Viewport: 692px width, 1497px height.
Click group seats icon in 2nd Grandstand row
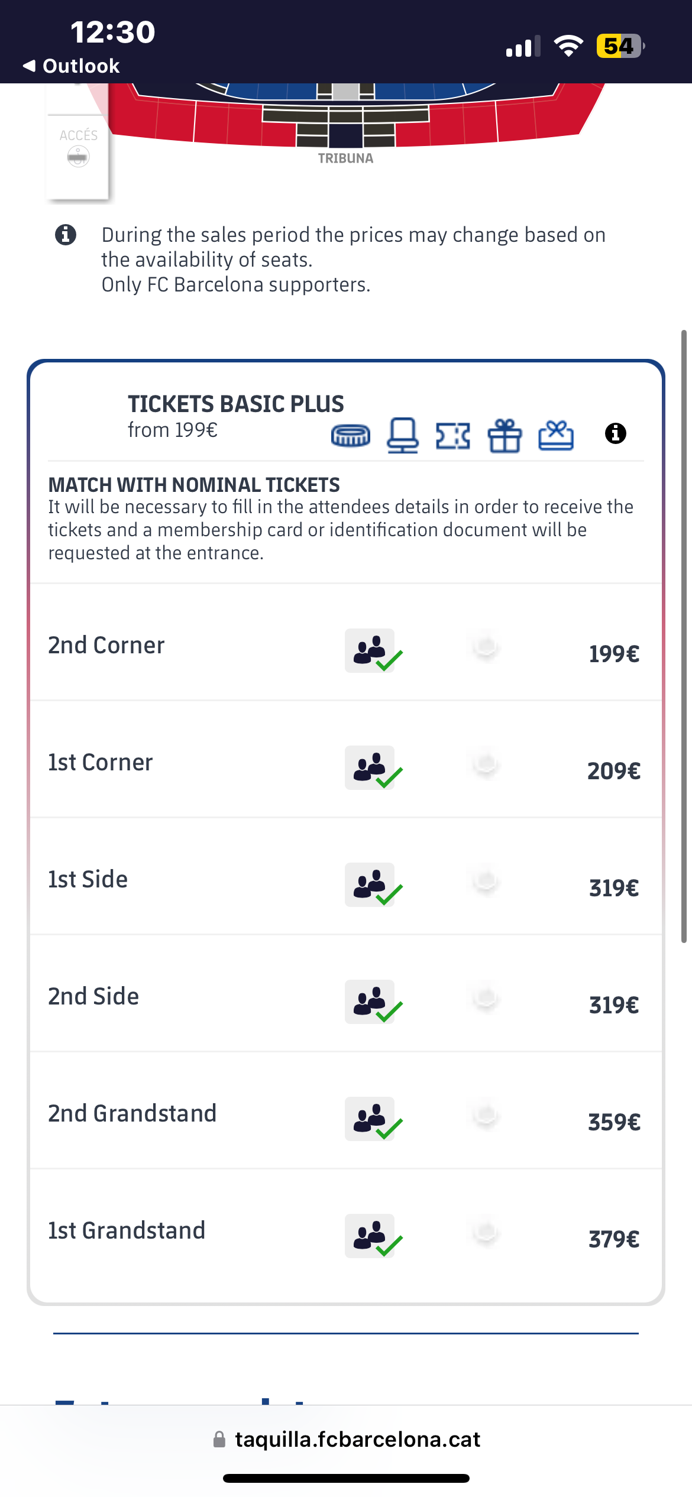tap(371, 1119)
